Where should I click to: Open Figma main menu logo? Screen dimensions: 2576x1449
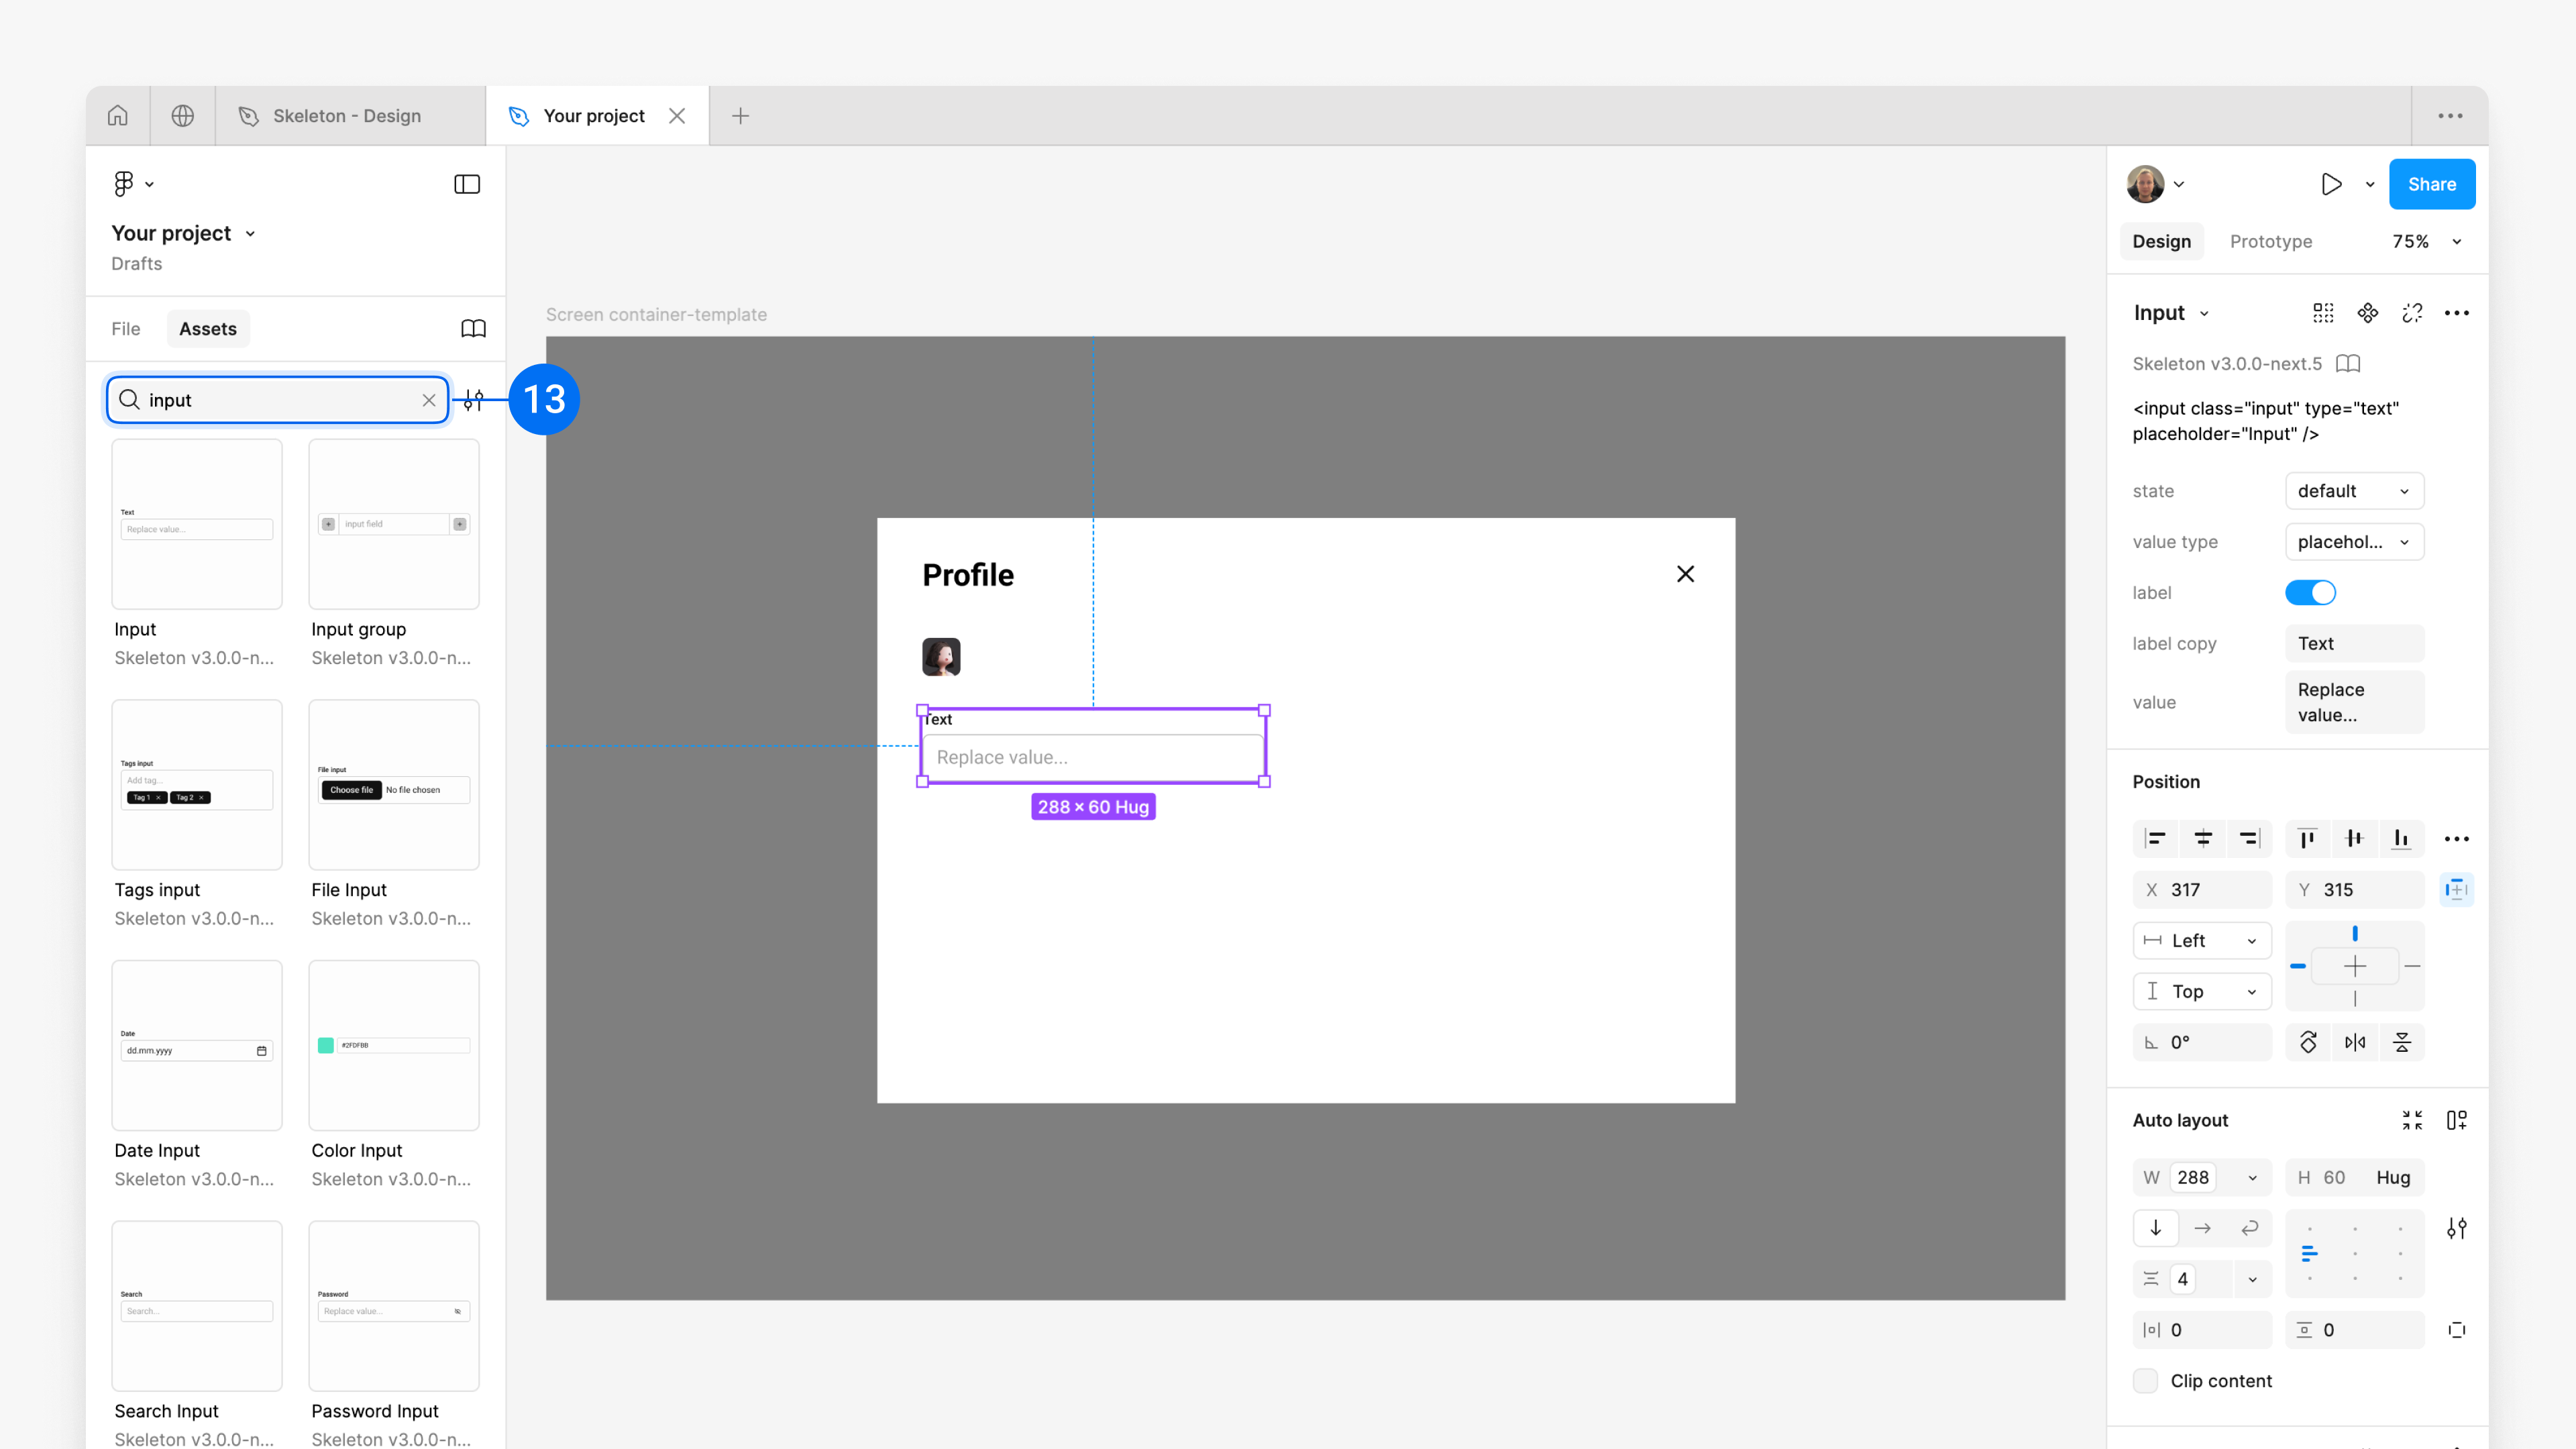[x=124, y=184]
